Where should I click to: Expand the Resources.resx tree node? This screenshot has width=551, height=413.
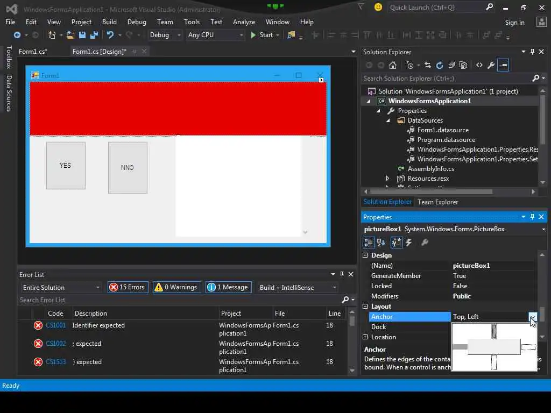[x=387, y=179]
